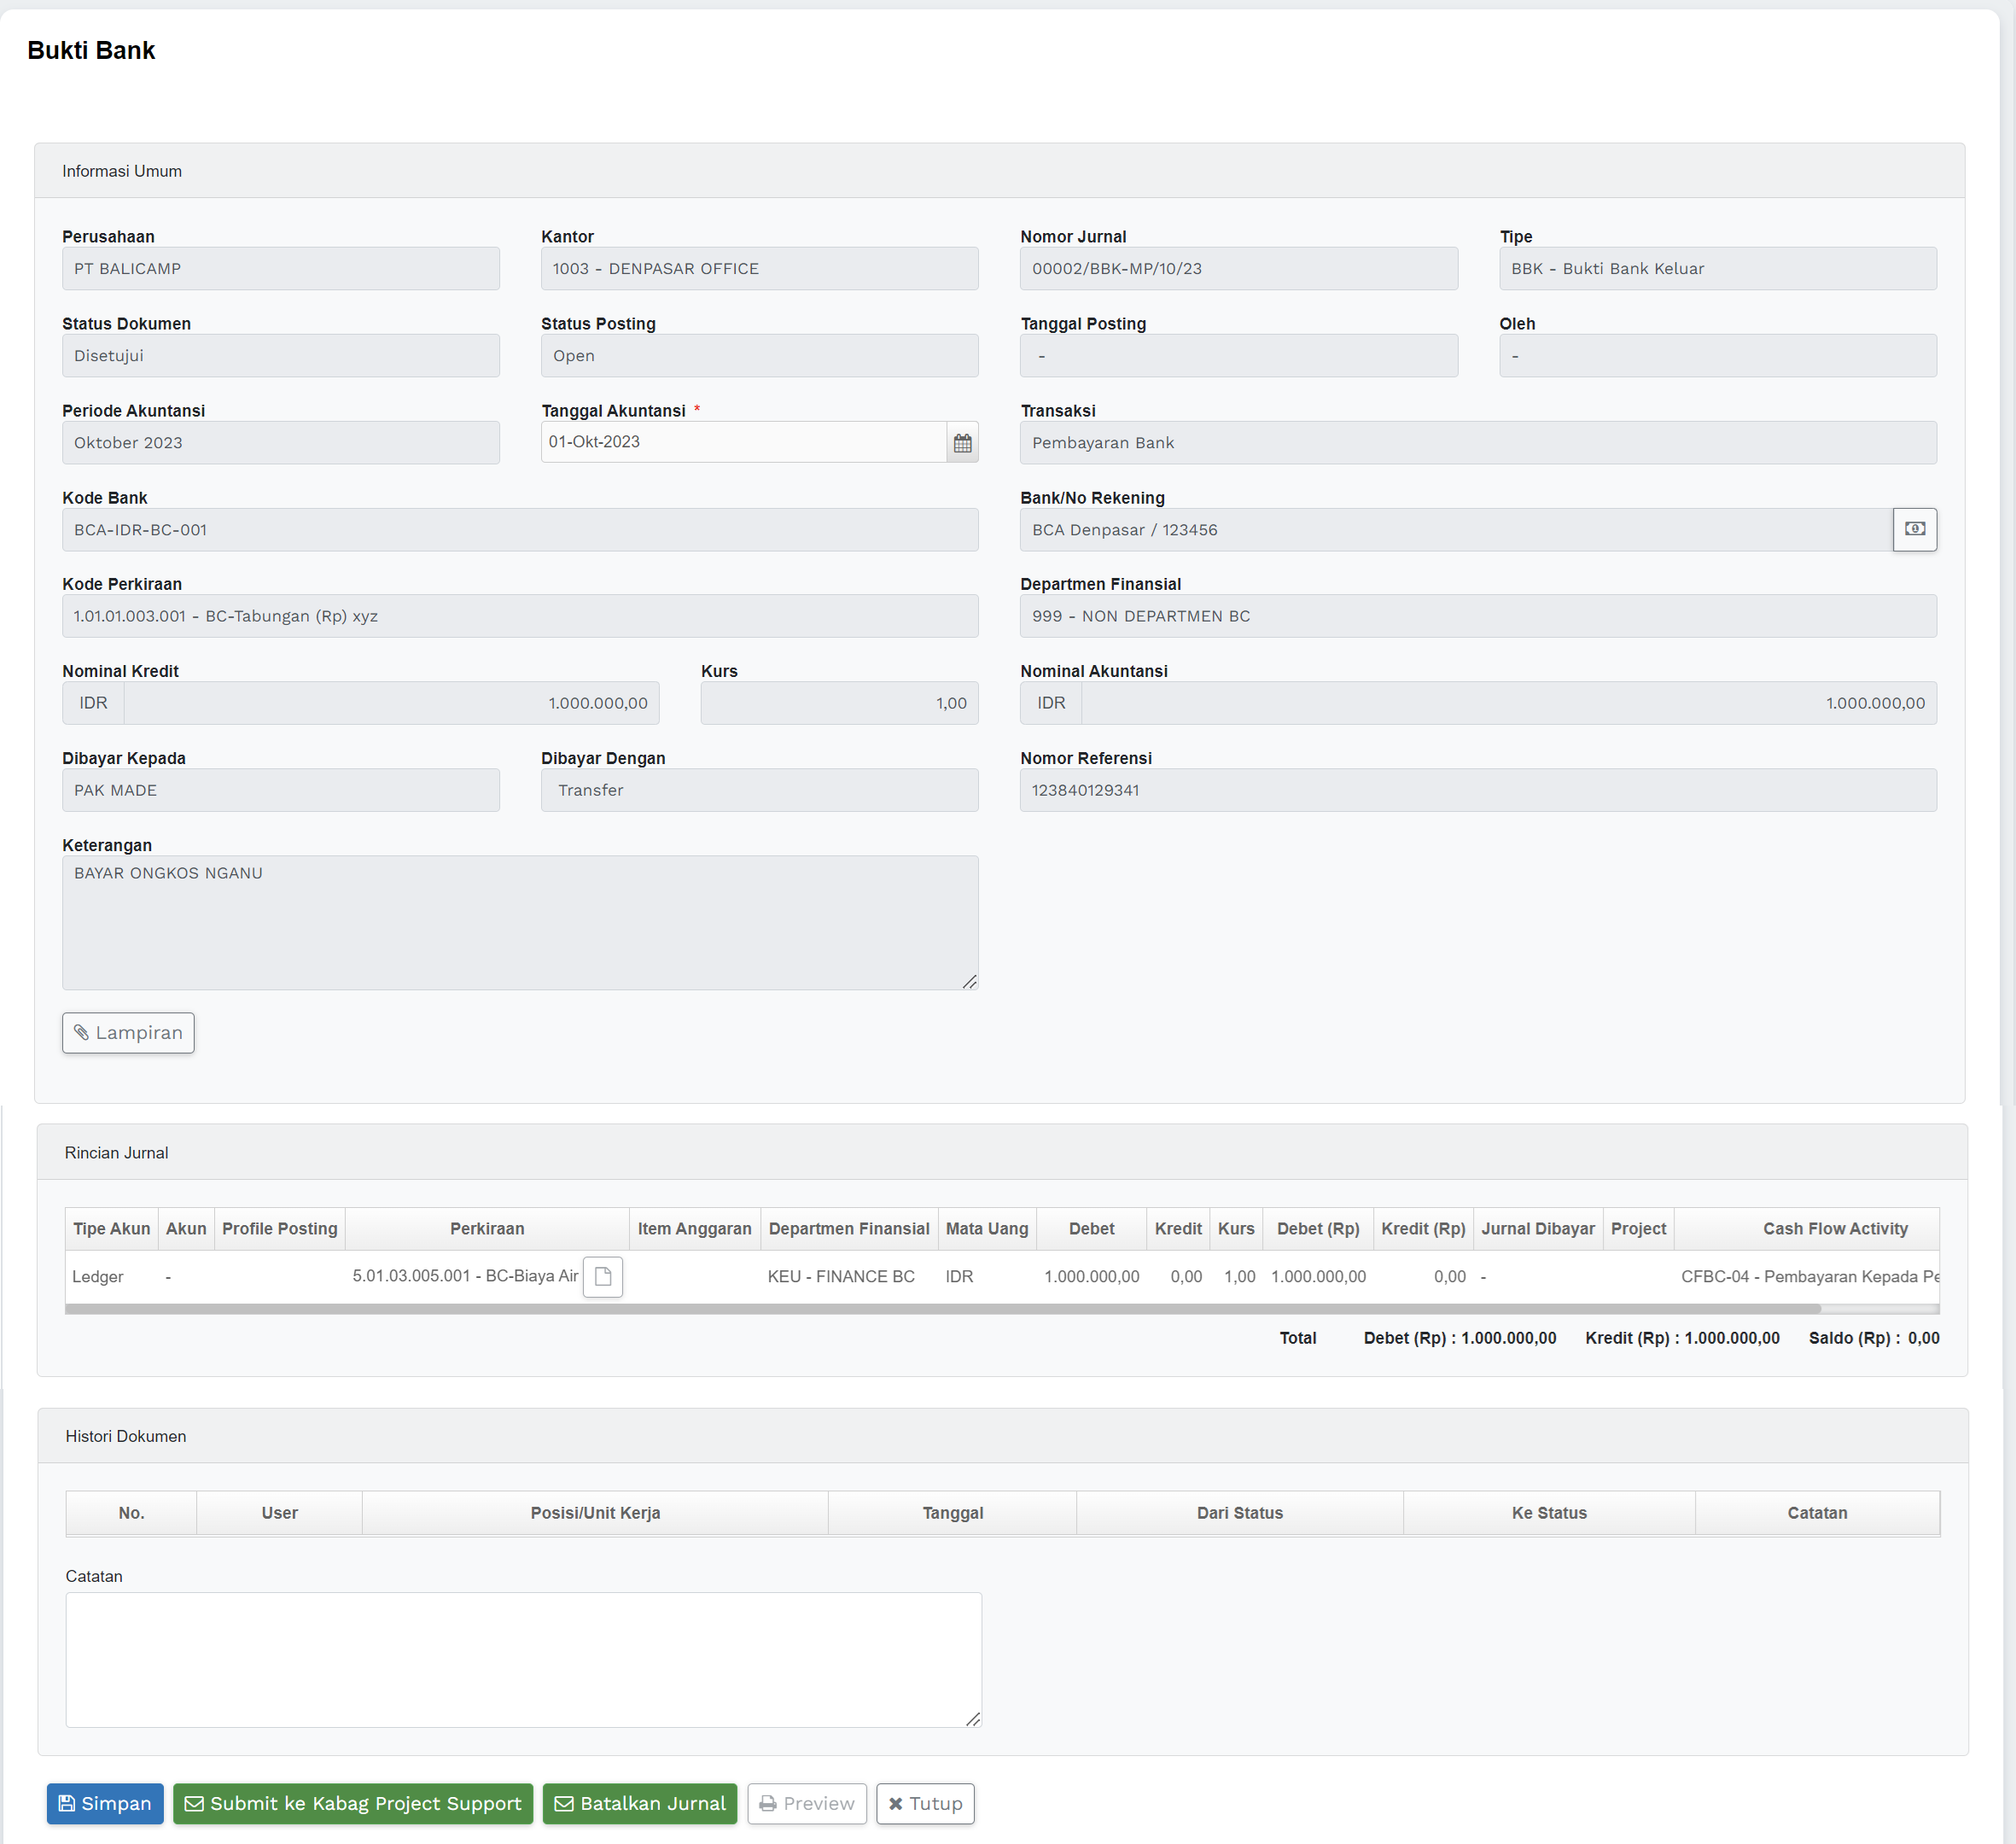Open the document icon beside BC-Biaya Air
2016x1844 pixels.
click(x=603, y=1276)
